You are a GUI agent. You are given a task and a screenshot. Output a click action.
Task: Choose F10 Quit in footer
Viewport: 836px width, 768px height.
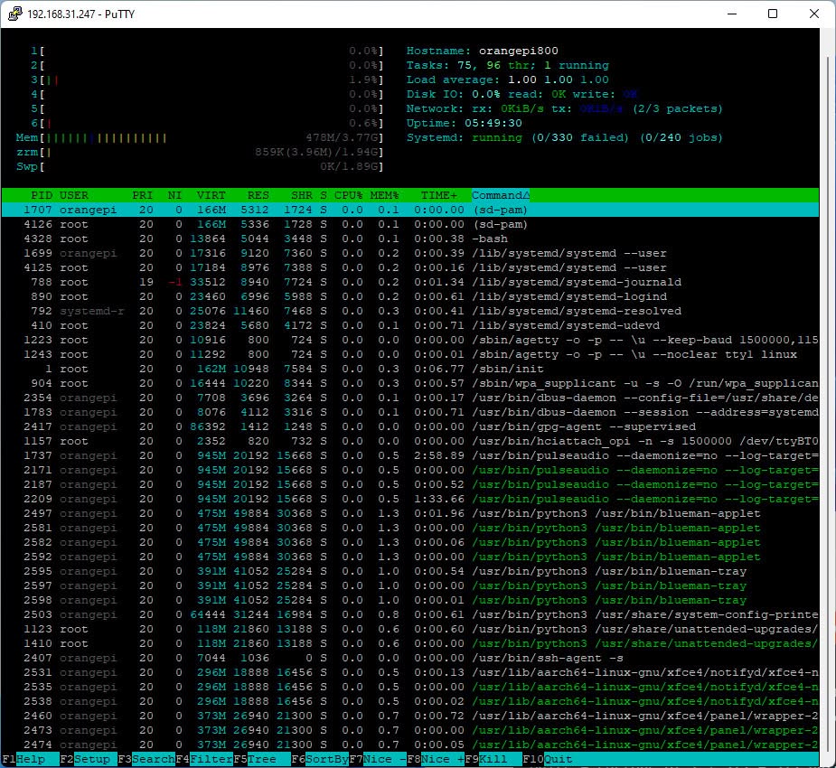tap(548, 759)
